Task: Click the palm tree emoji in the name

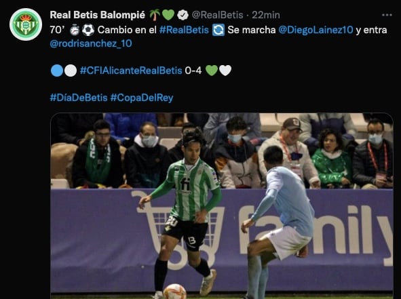Action: (x=155, y=15)
